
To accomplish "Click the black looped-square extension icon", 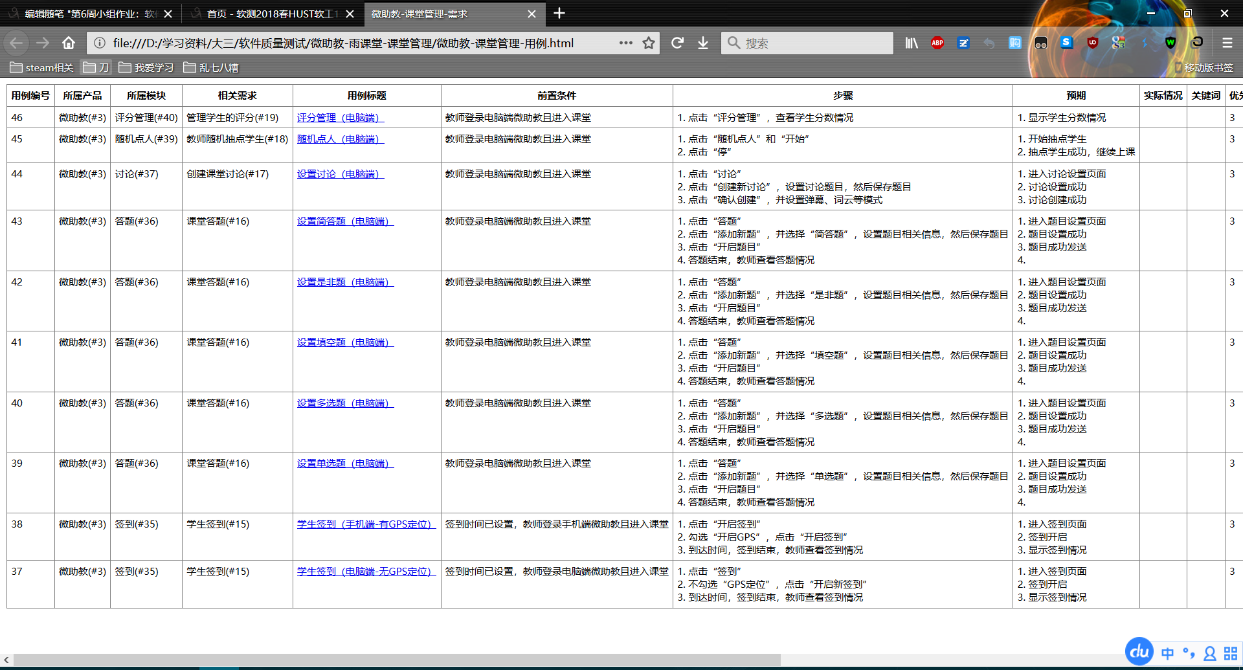I will coord(1196,43).
